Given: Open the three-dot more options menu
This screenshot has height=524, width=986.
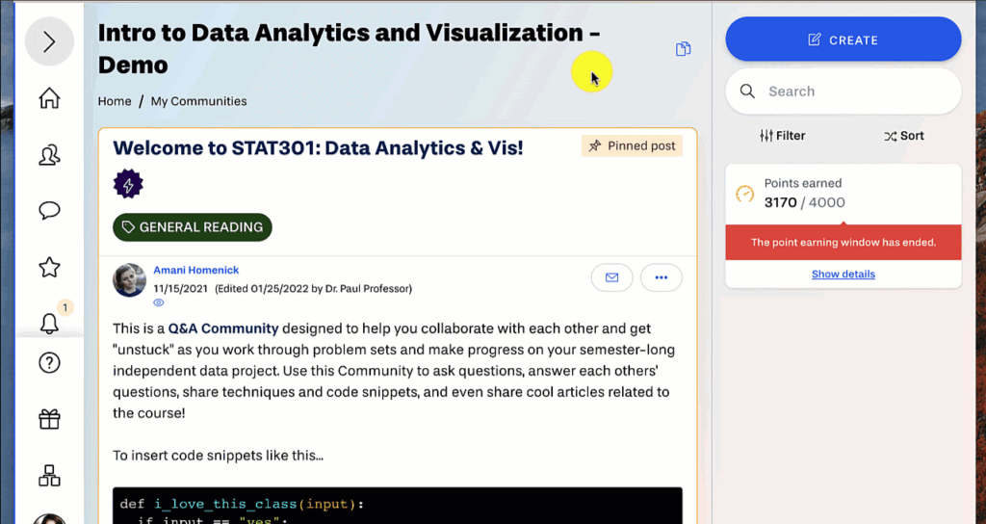Looking at the screenshot, I should (661, 277).
